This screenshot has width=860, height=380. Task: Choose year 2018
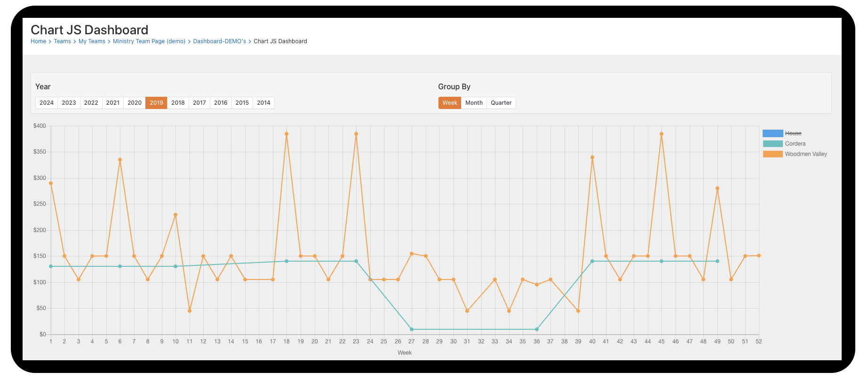click(x=178, y=103)
